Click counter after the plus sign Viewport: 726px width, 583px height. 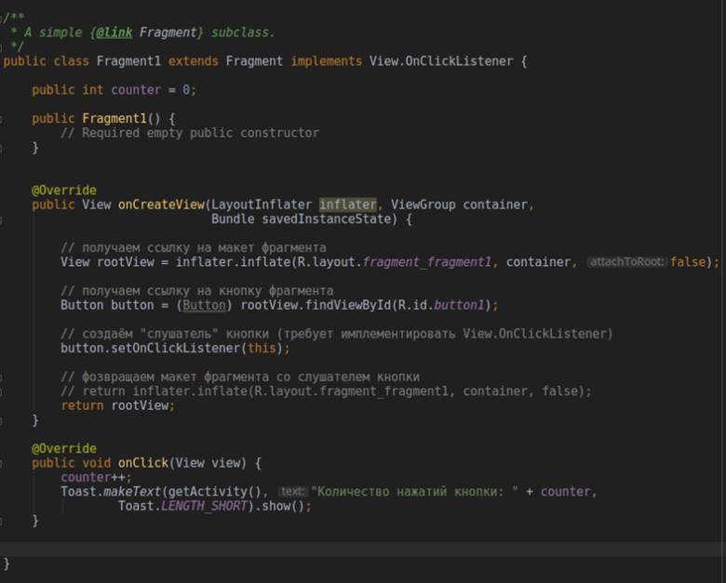[x=565, y=491]
